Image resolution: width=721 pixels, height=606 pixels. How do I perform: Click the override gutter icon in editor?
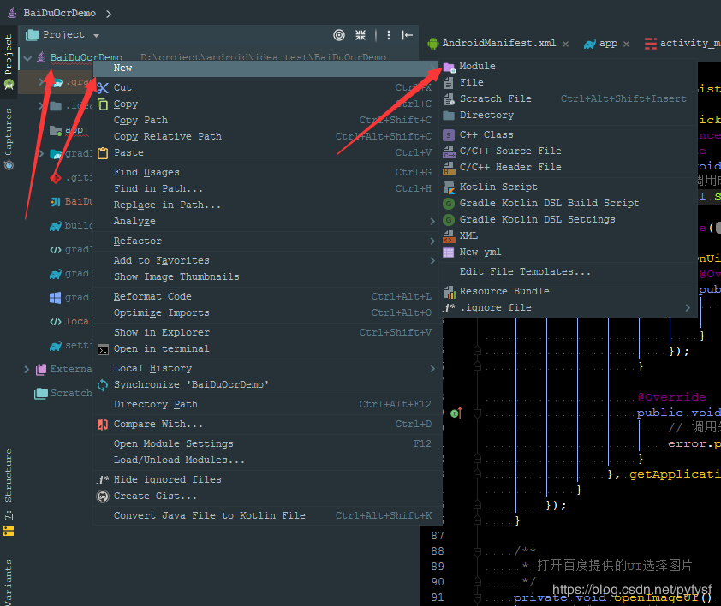point(456,413)
